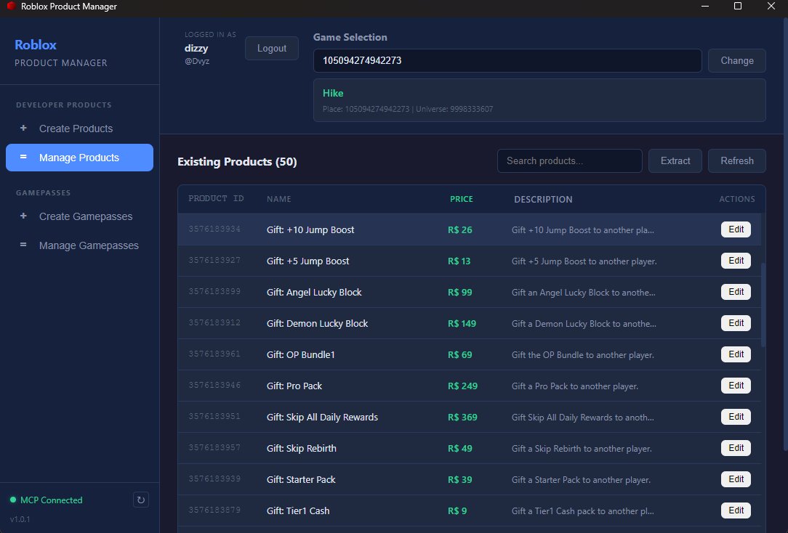Click the Place and Universe ID line
The width and height of the screenshot is (788, 533).
[408, 109]
